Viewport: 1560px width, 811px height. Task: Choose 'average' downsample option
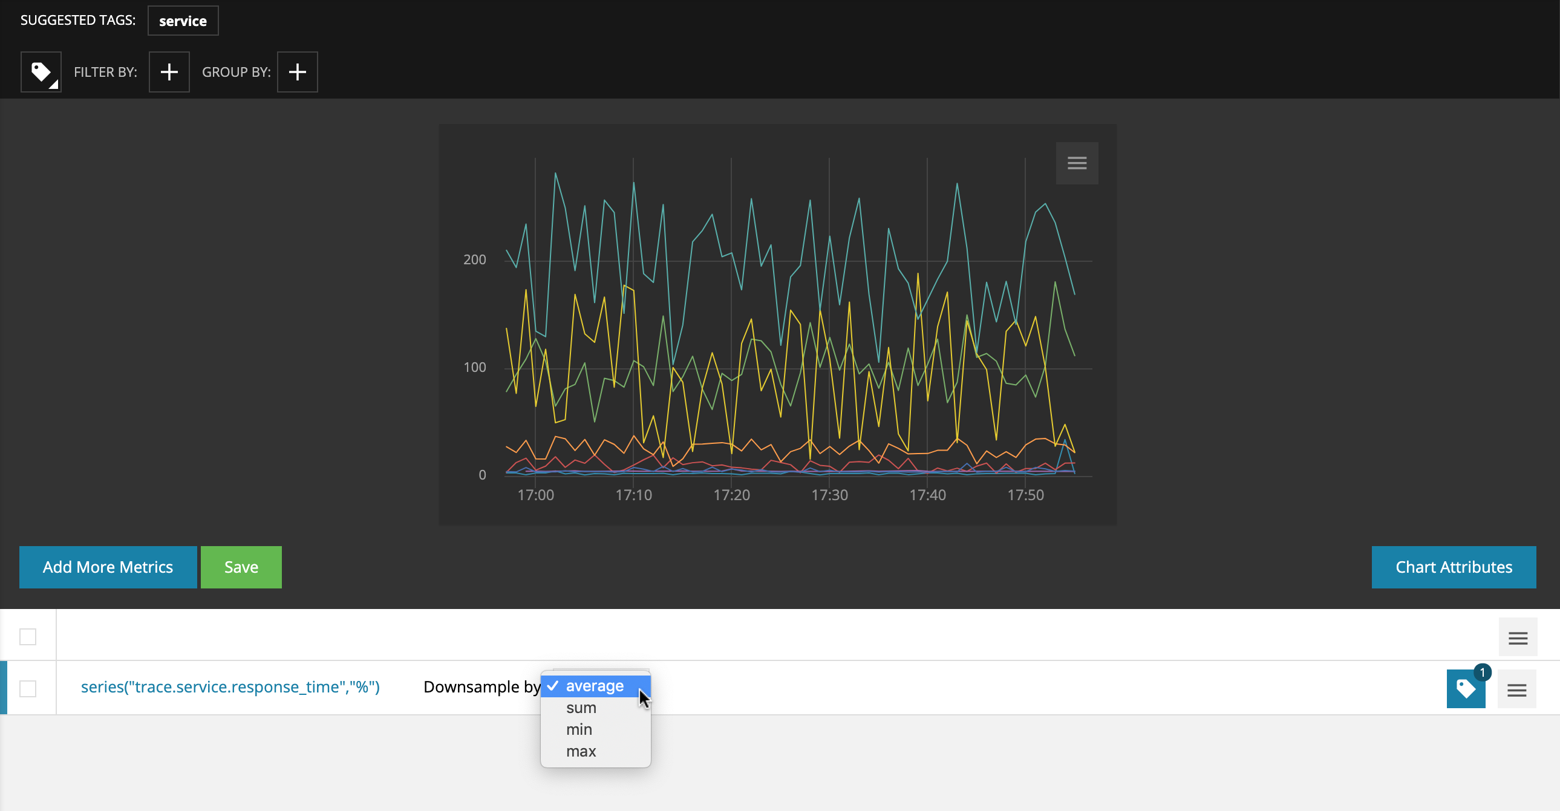[594, 686]
